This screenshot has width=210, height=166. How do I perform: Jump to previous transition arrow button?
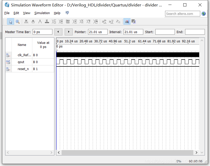click(58, 32)
